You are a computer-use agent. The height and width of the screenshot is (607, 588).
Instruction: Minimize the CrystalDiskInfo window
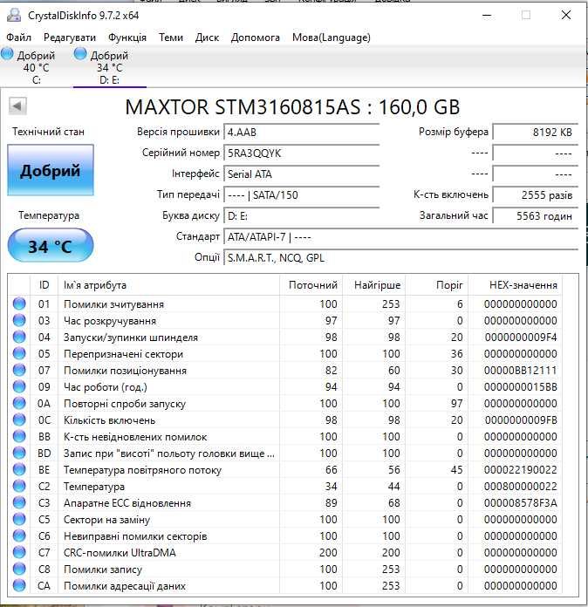tap(487, 16)
